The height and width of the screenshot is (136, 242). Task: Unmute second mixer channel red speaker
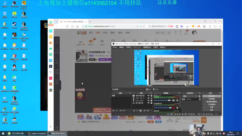pos(174,108)
